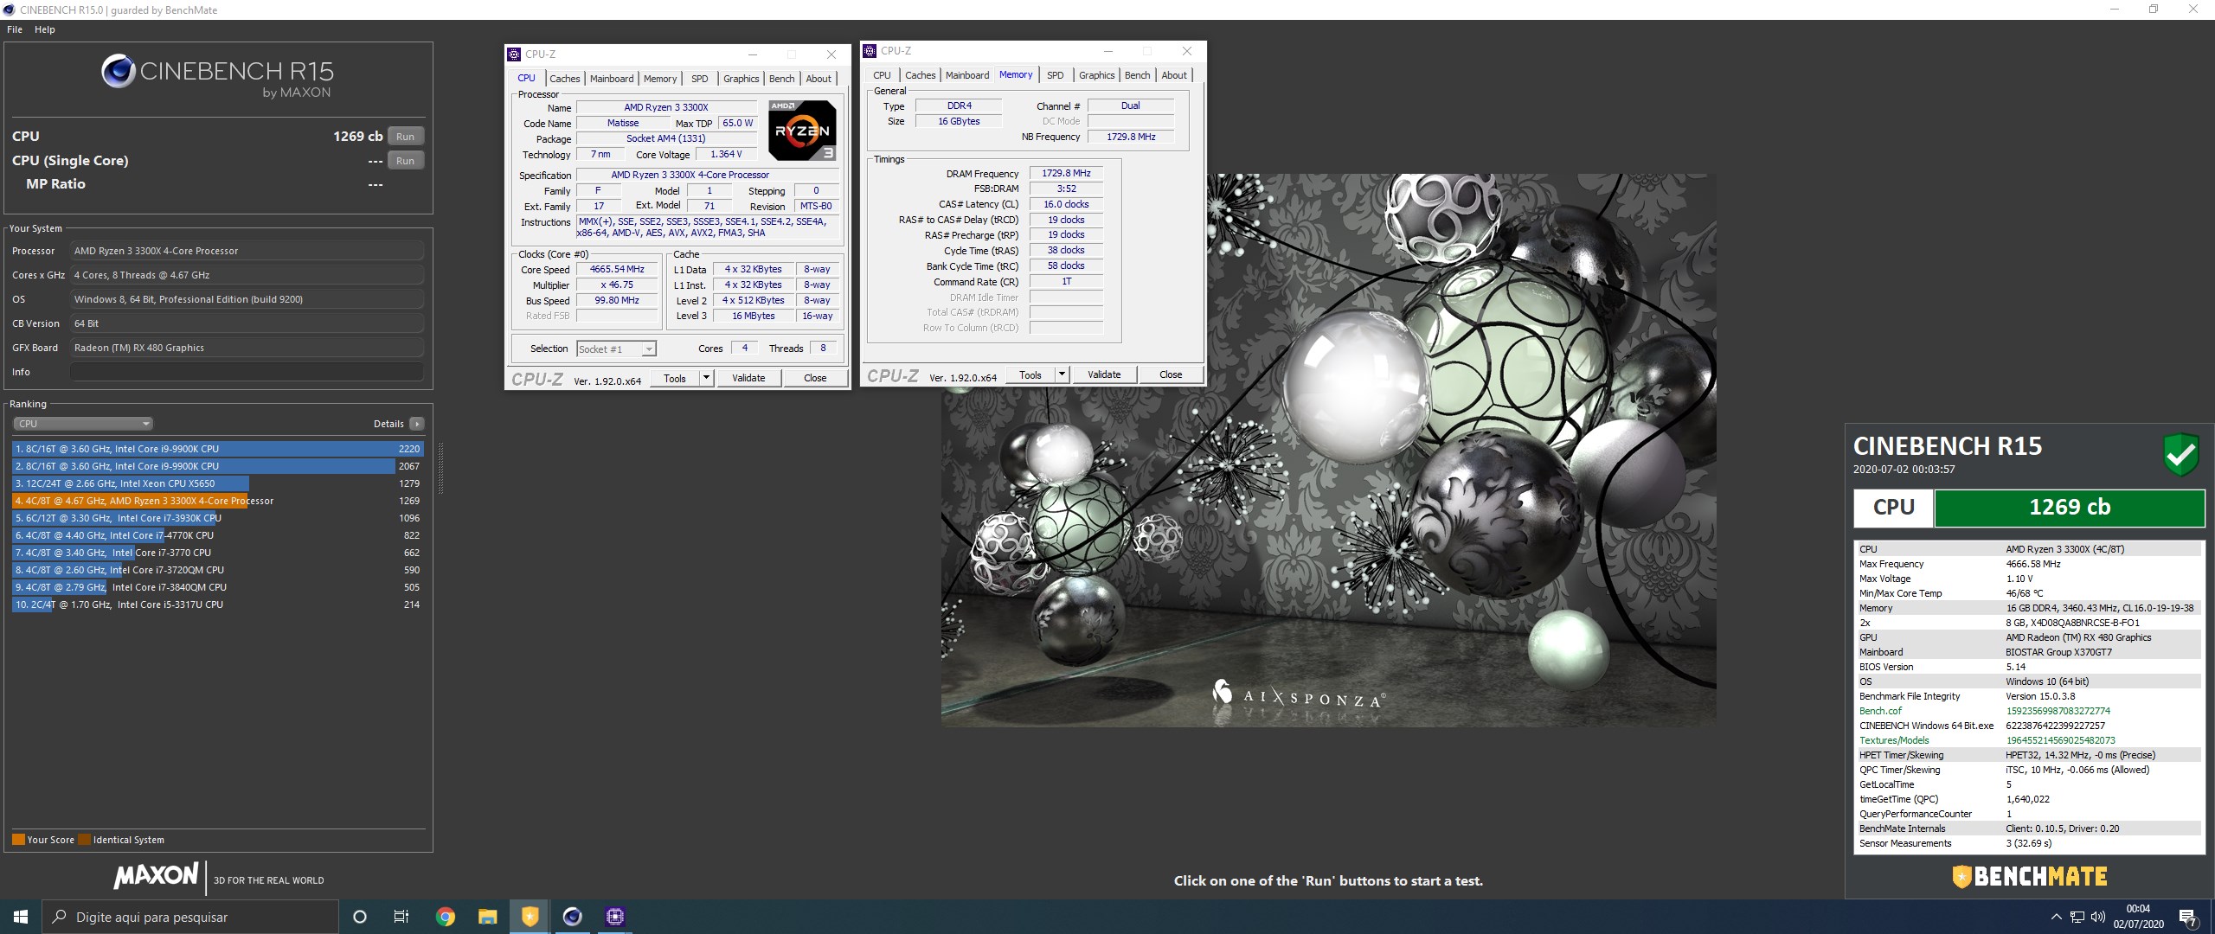Screen dimensions: 2215x934
Task: Click the rendered Cinebench scene image
Action: [1328, 450]
